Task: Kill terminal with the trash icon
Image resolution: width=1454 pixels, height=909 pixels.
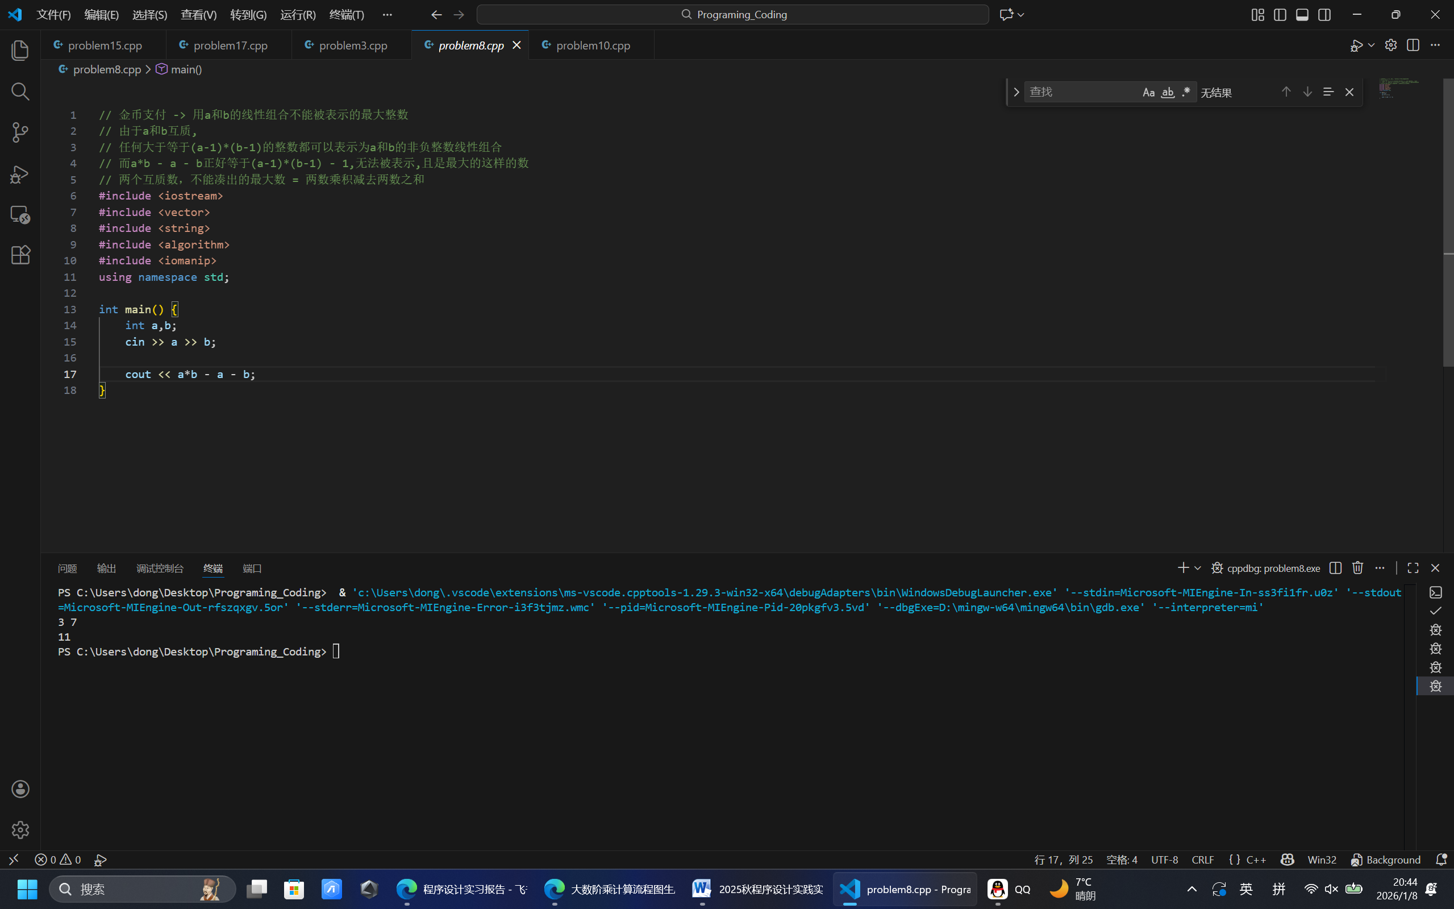Action: (1357, 568)
